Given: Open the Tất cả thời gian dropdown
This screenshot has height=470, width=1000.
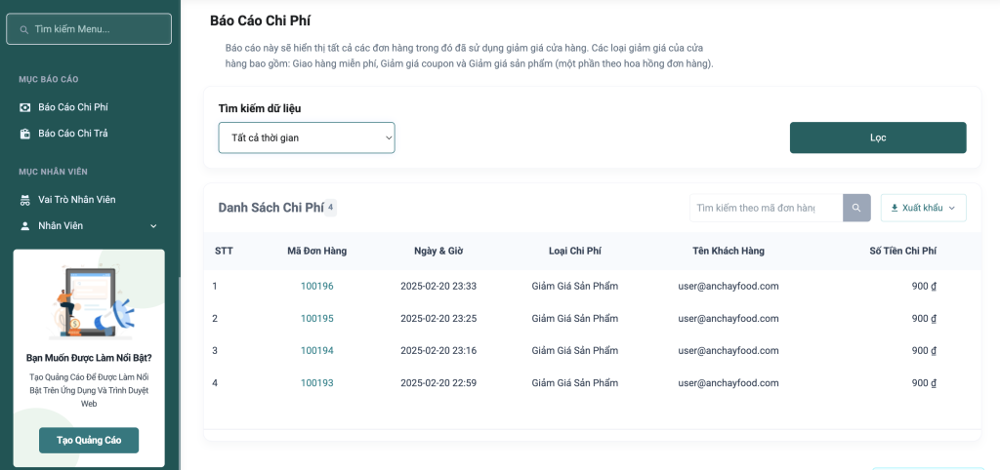Looking at the screenshot, I should tap(306, 137).
